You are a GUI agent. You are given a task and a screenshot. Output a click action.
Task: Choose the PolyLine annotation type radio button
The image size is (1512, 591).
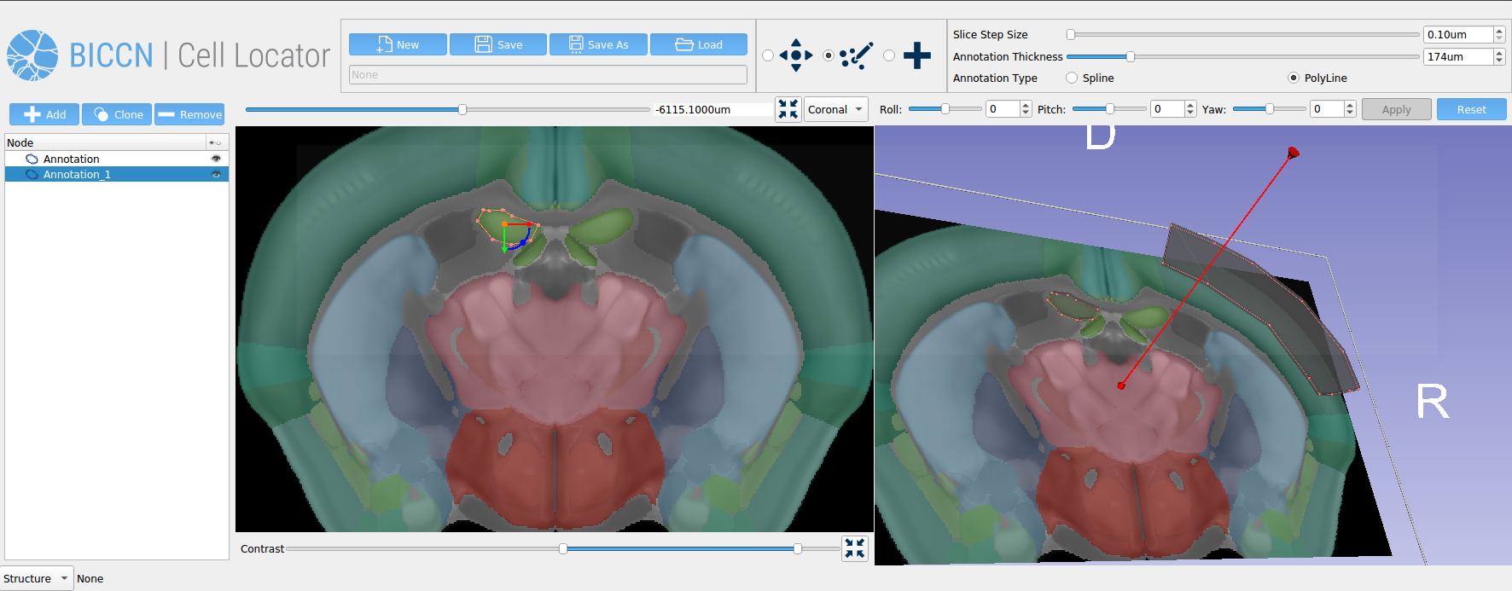click(1294, 78)
